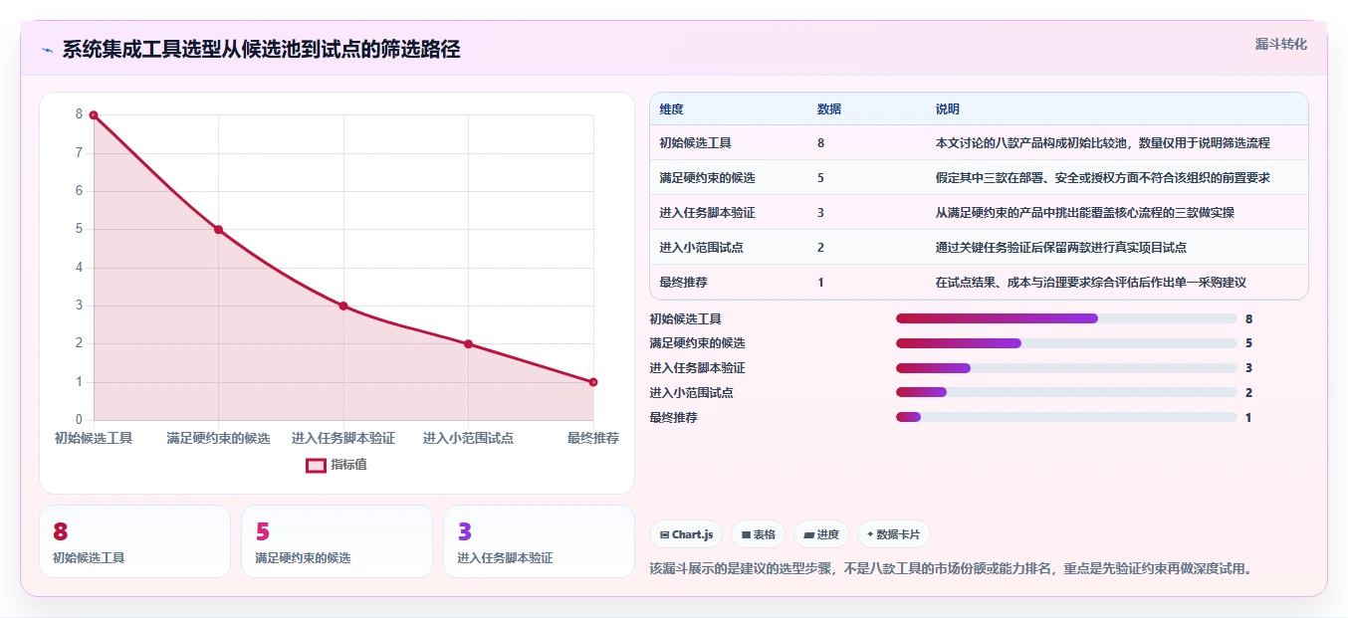Select the 最终推荐 table row label
This screenshot has width=1348, height=618.
tap(683, 283)
